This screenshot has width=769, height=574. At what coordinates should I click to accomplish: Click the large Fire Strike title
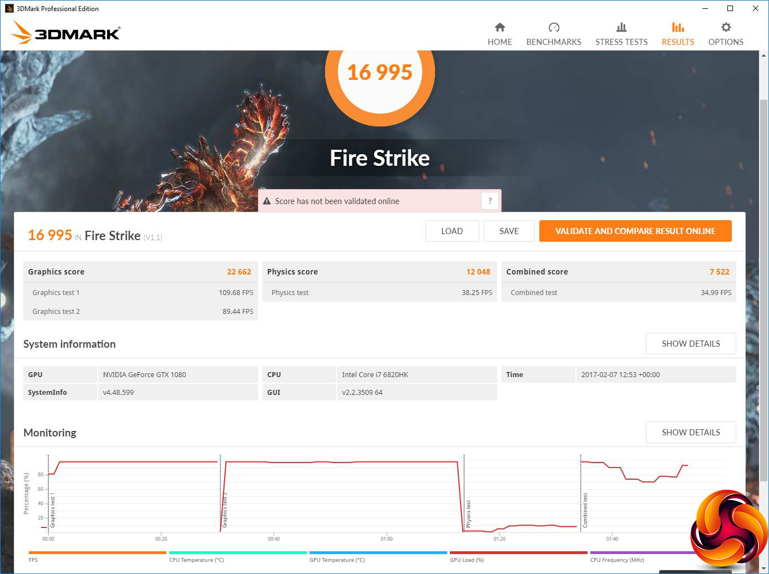click(380, 158)
